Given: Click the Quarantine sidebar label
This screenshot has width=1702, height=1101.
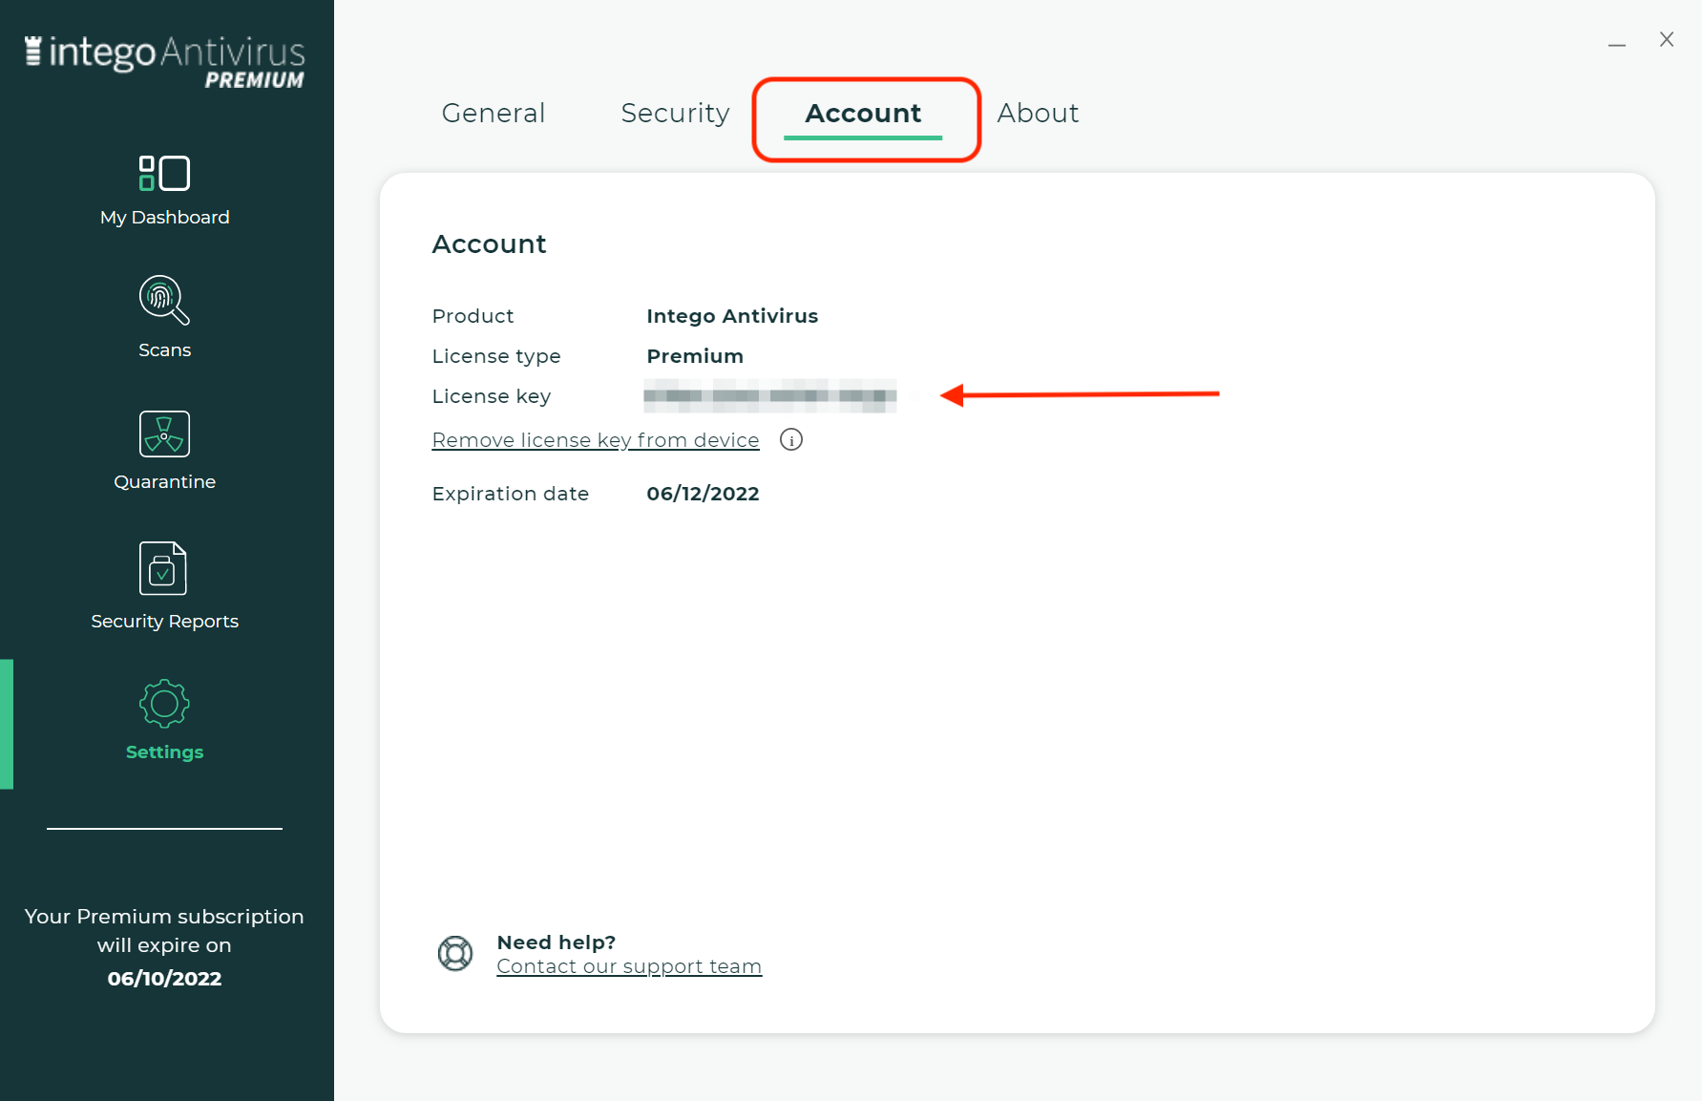Looking at the screenshot, I should 164,482.
